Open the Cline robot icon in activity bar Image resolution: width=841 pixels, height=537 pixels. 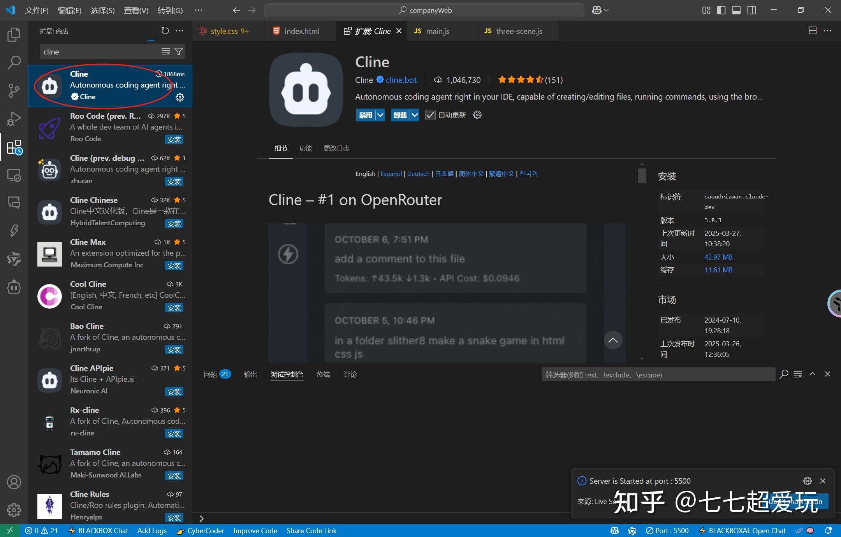coord(14,287)
